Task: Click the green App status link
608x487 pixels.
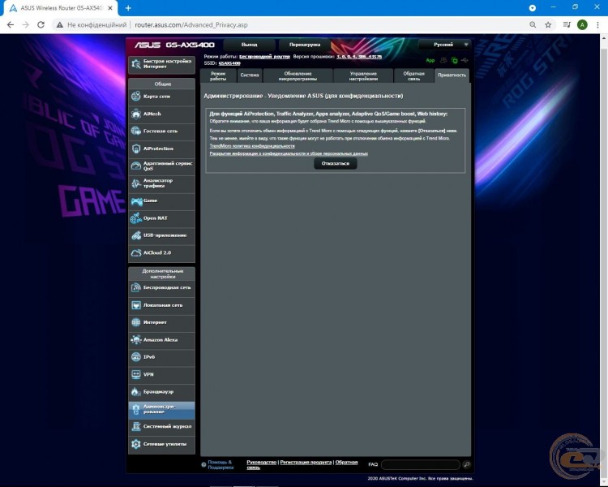Action: point(430,61)
